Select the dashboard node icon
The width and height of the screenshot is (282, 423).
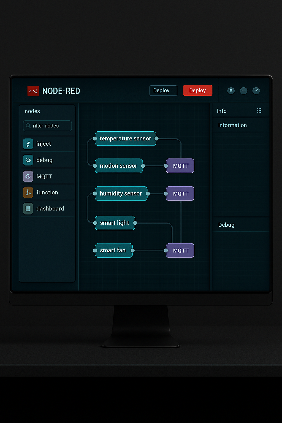28,209
